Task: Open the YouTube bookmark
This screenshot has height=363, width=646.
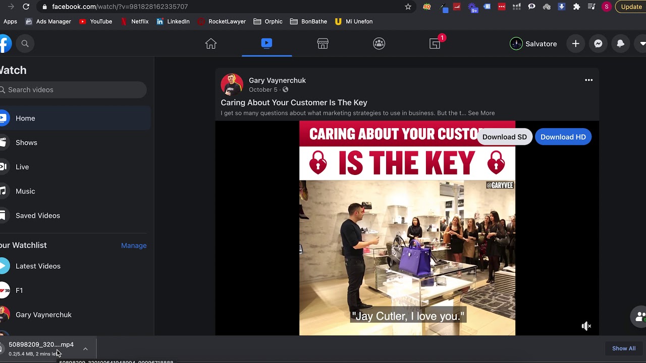Action: pyautogui.click(x=96, y=22)
